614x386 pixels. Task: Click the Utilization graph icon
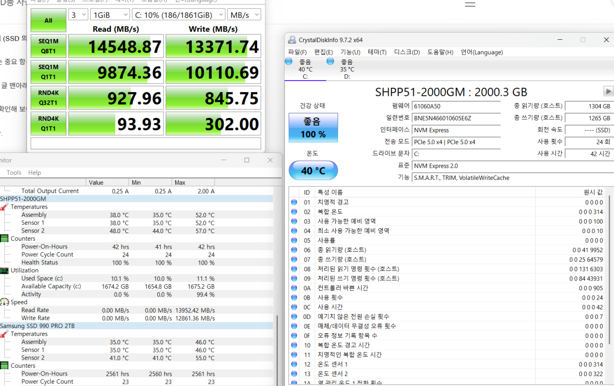coord(4,270)
